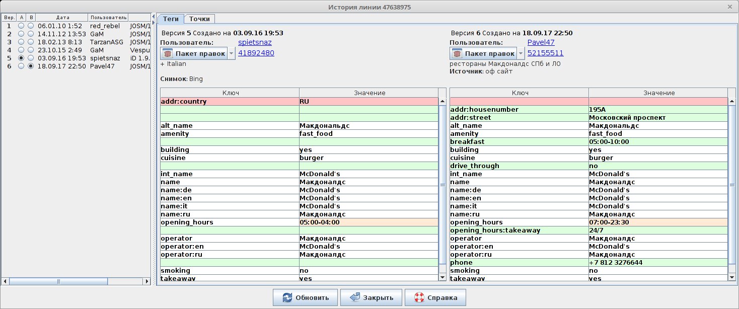This screenshot has width=739, height=309.
Task: Select the red_rebel row in version list
Action: click(x=77, y=26)
